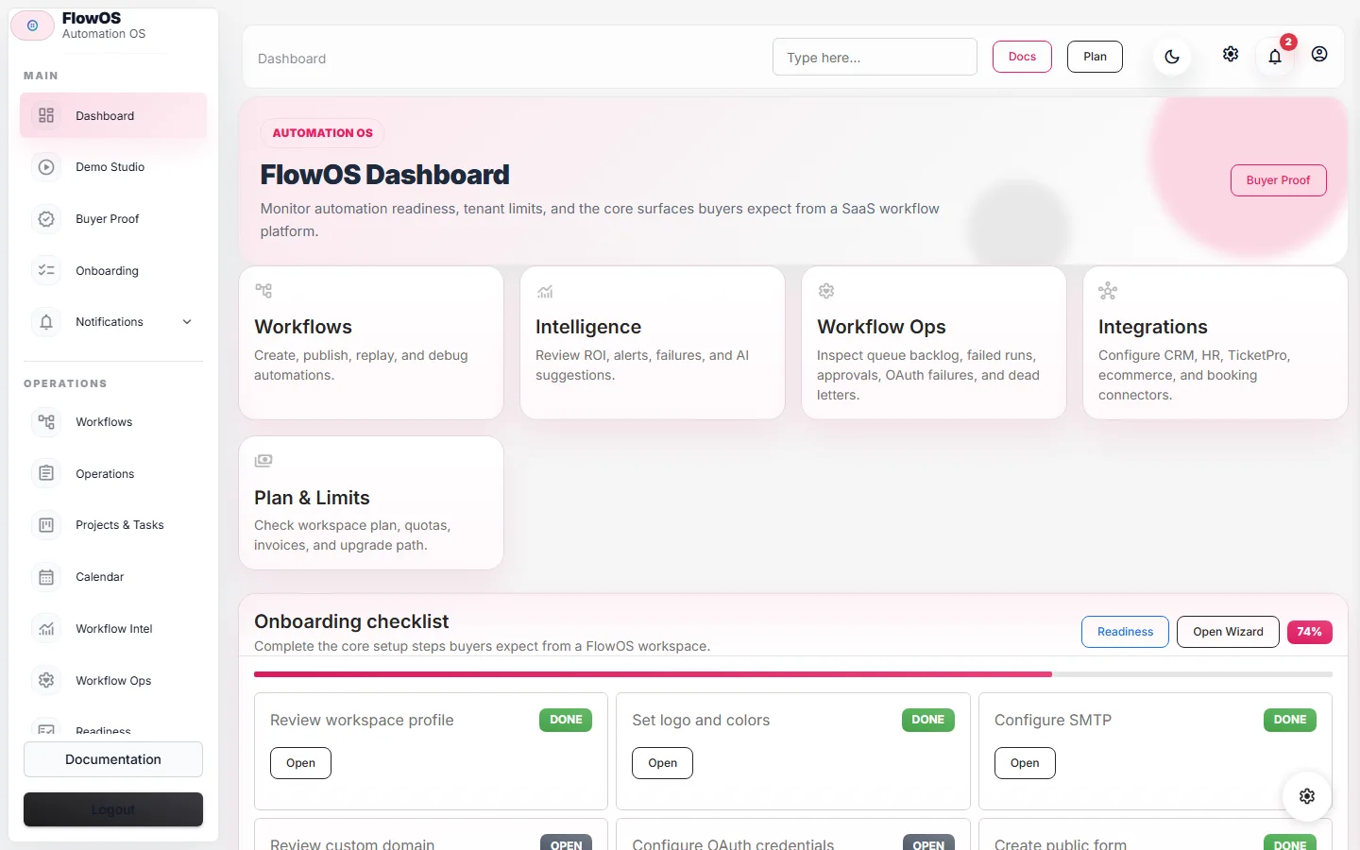
Task: Click the Docs button in top bar
Action: pos(1022,57)
